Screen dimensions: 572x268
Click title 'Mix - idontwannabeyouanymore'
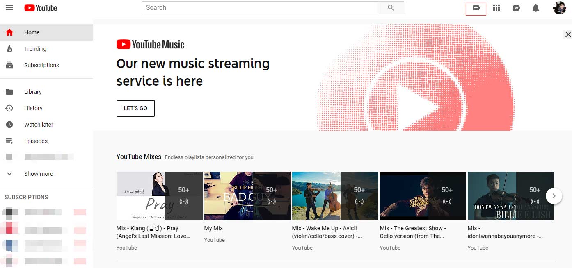pyautogui.click(x=506, y=232)
